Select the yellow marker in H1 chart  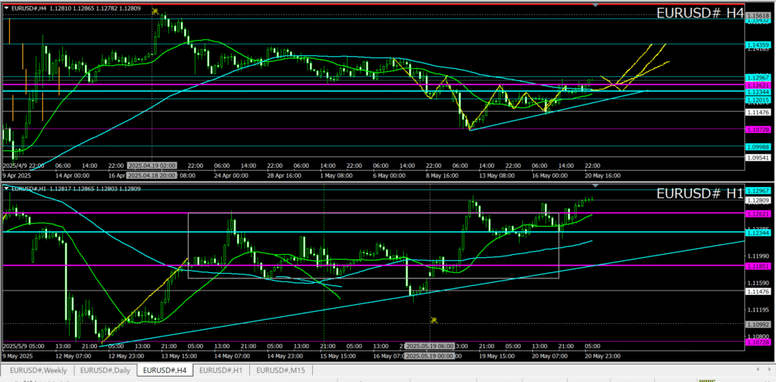pos(434,320)
